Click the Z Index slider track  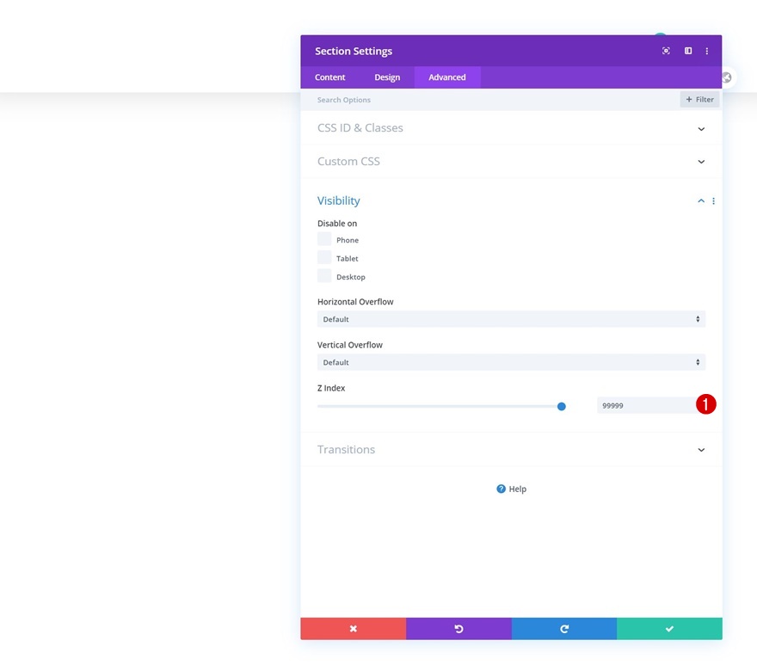441,406
